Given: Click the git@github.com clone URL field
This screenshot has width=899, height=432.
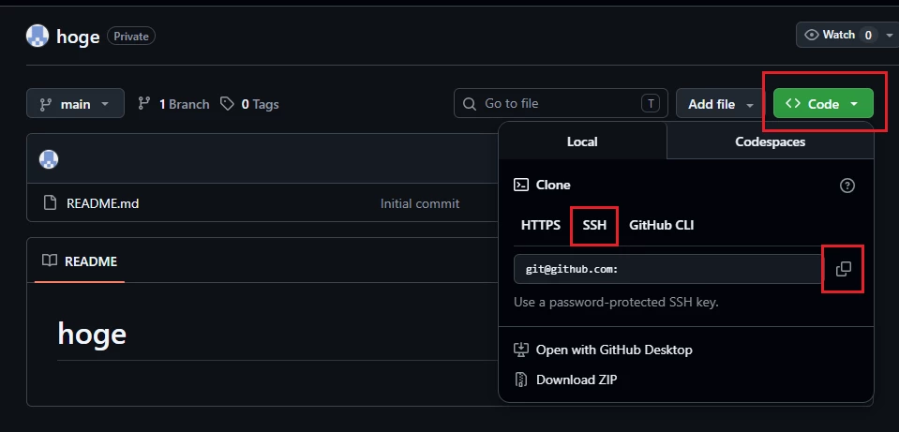Looking at the screenshot, I should coord(668,269).
